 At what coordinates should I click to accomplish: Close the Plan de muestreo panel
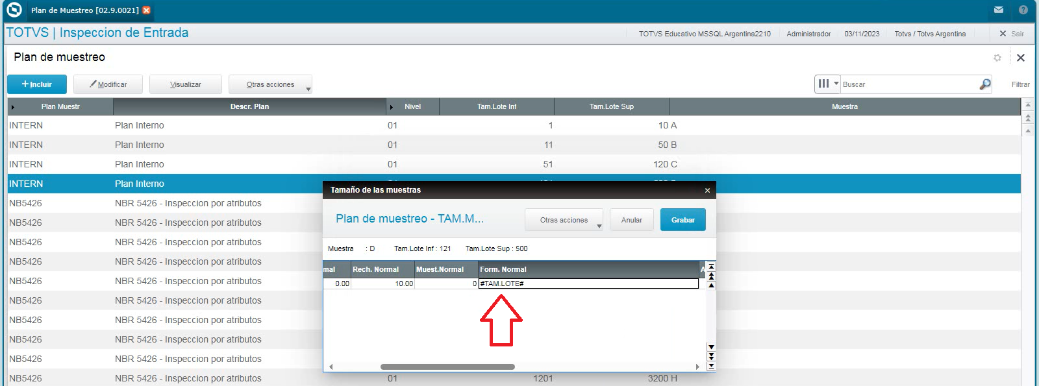tap(1021, 58)
